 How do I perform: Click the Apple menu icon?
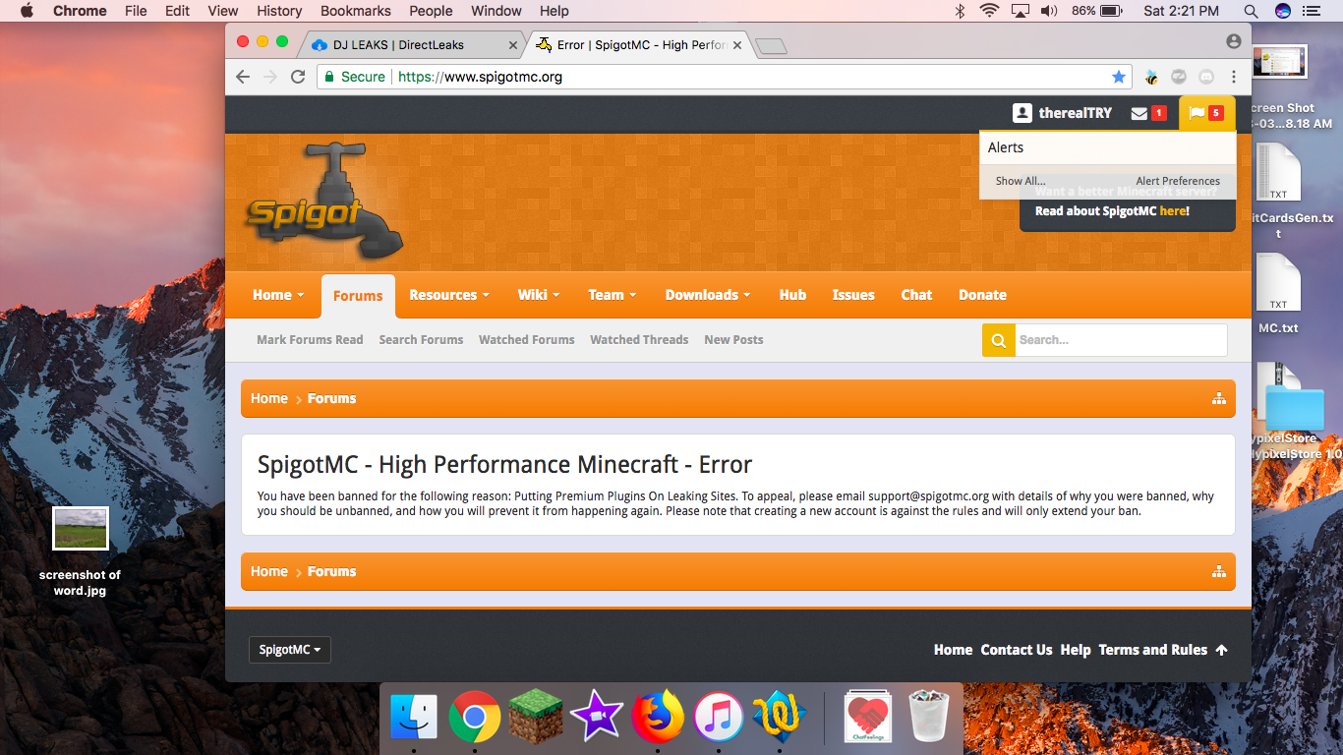(27, 11)
